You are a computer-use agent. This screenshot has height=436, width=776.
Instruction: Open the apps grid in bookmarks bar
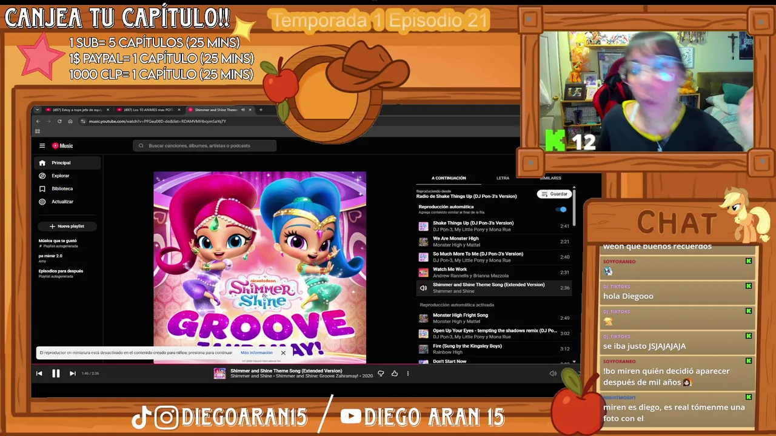(x=38, y=131)
